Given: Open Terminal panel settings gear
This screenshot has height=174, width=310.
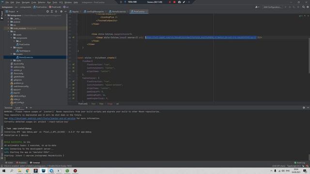Looking at the screenshot, I should [x=304, y=107].
